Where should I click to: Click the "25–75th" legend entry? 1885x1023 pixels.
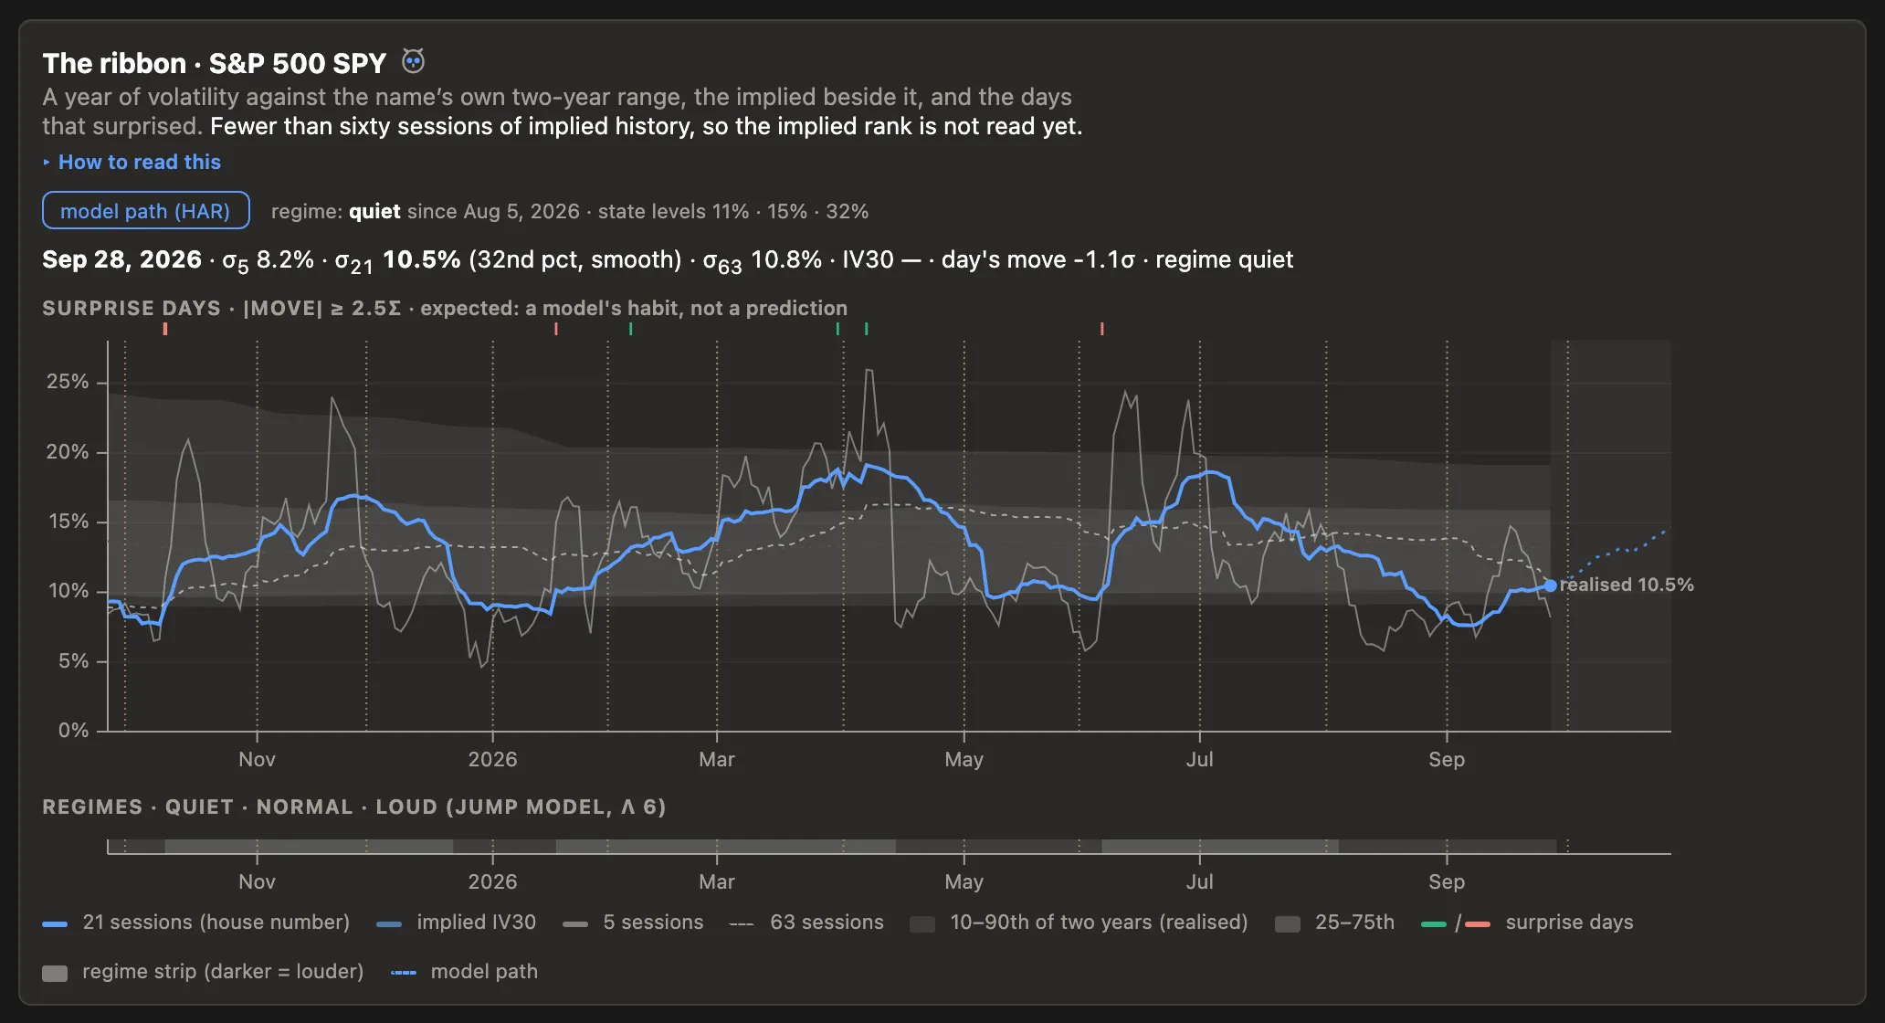(1334, 923)
